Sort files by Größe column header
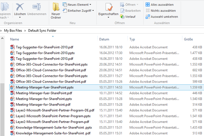Screen dimensions: 204x136 (189, 40)
